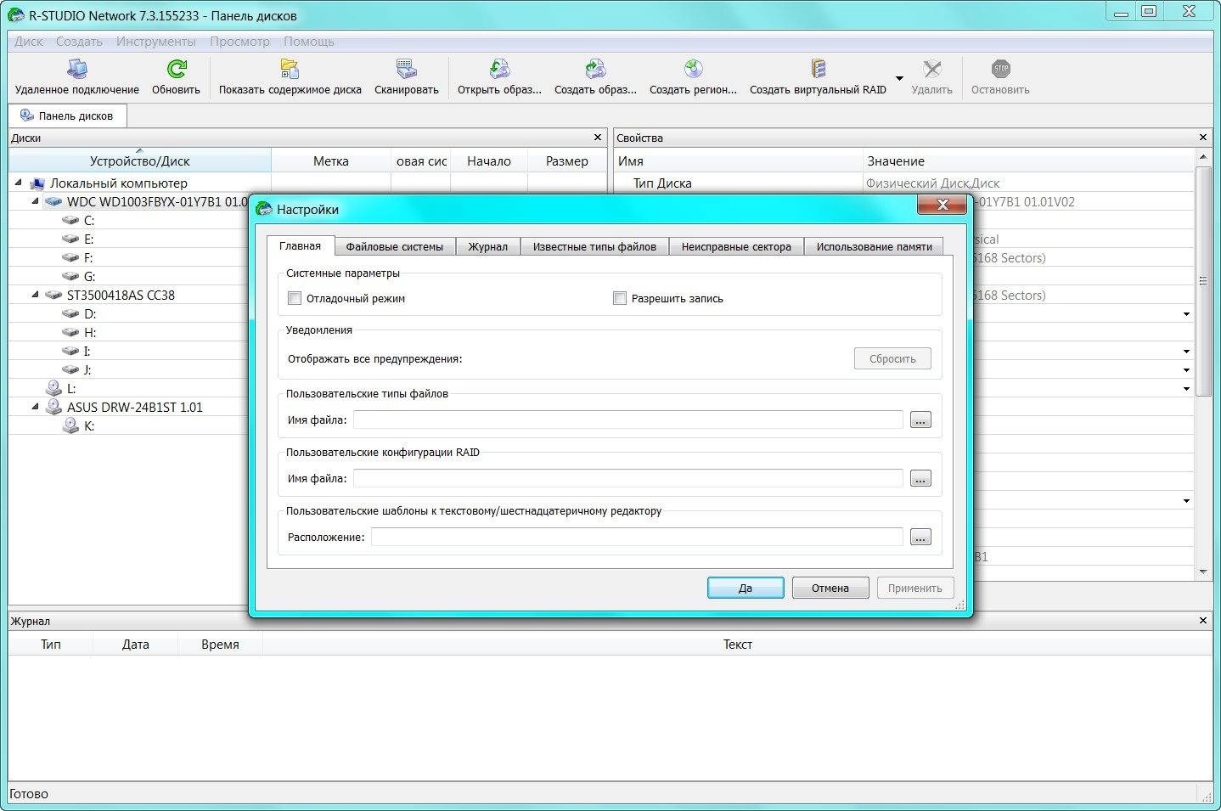Close the Диски panel
This screenshot has width=1221, height=811.
click(x=597, y=138)
